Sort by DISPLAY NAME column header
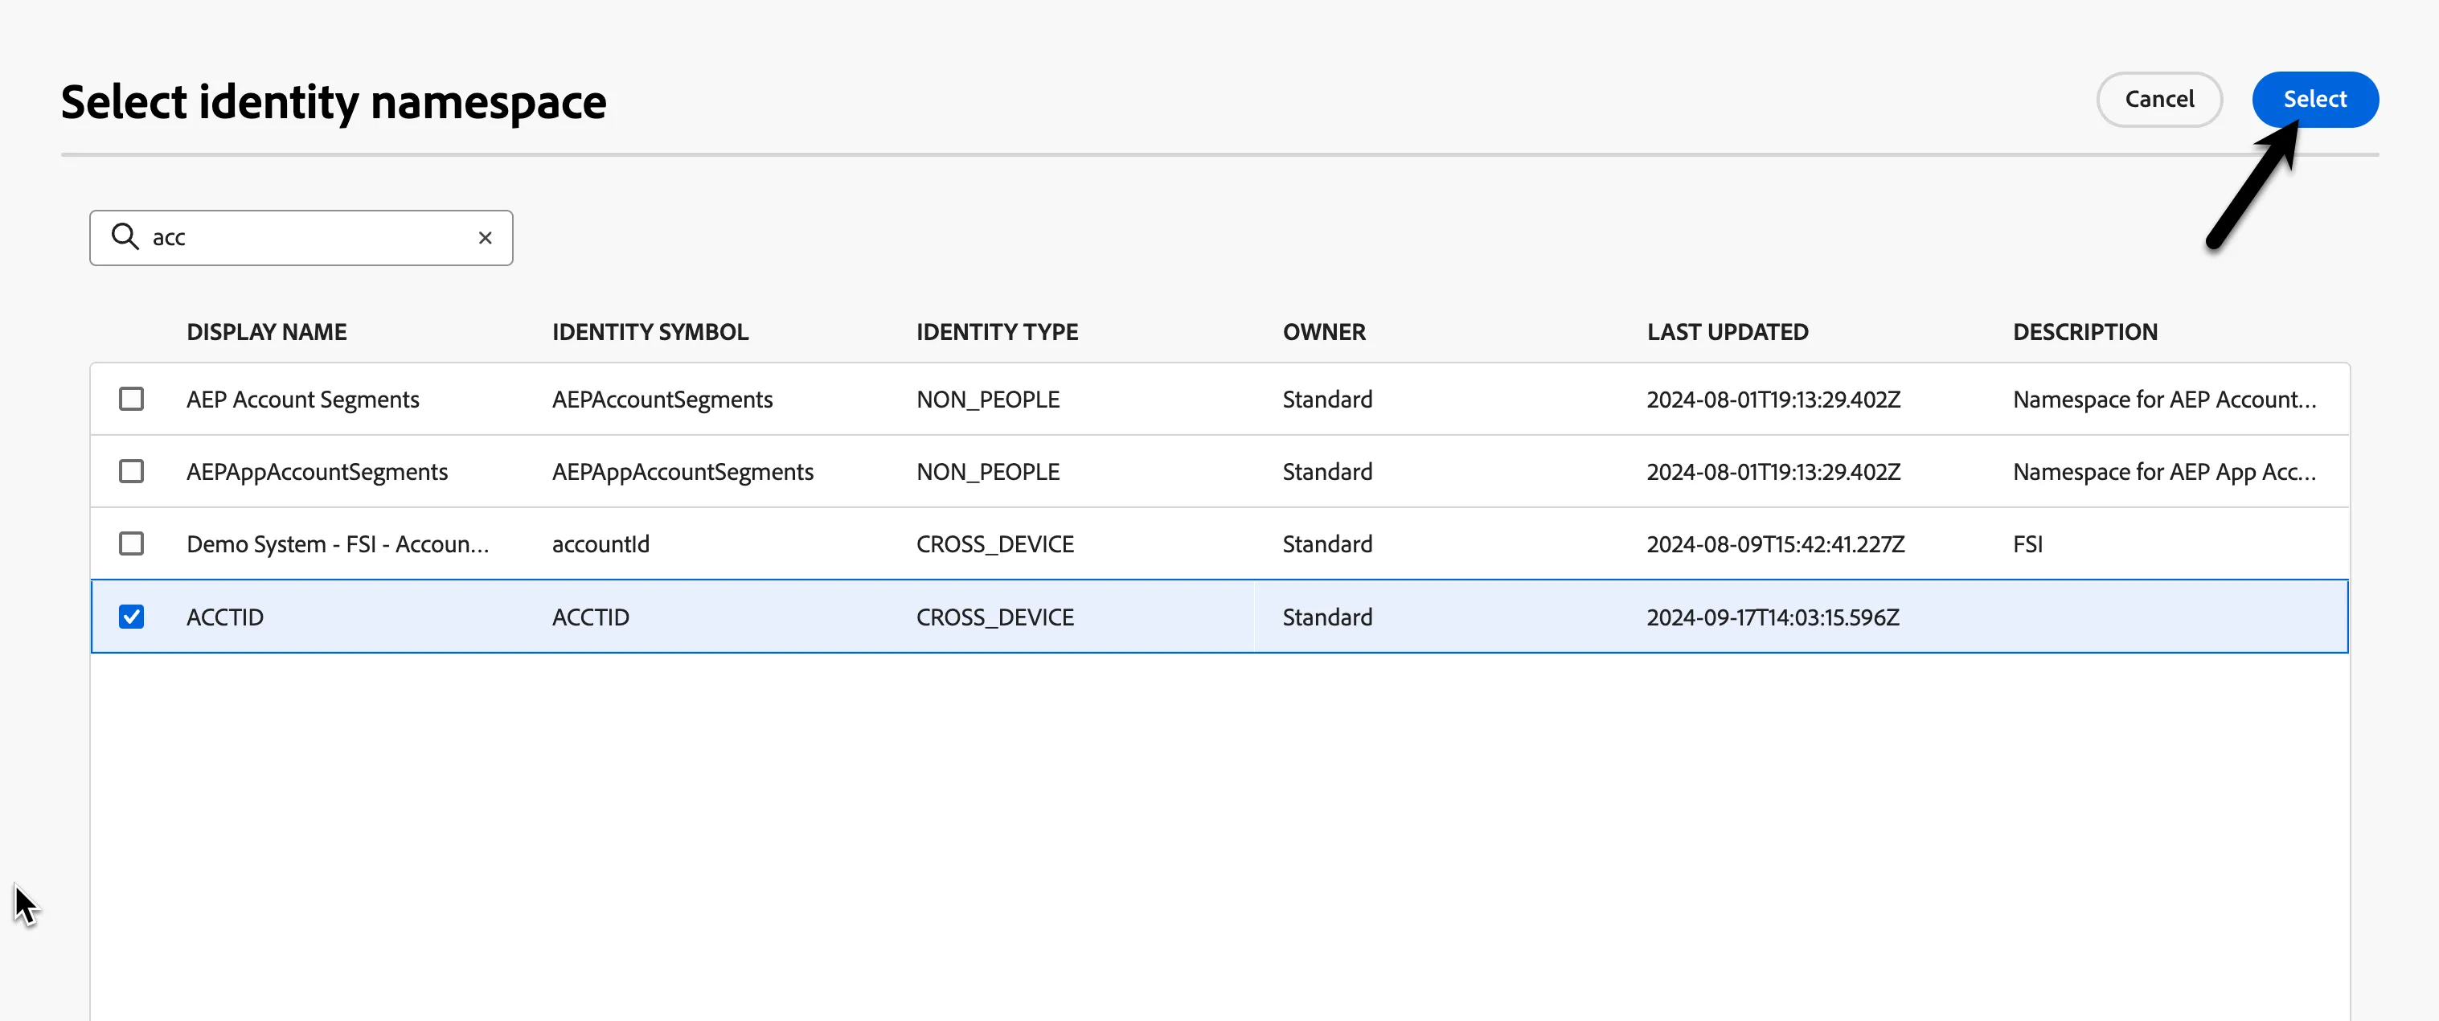Image resolution: width=2439 pixels, height=1021 pixels. [x=267, y=333]
